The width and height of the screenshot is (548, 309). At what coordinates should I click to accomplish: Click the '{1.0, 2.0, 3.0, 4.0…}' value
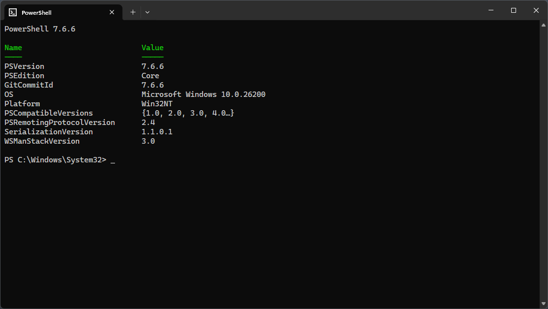coord(188,113)
